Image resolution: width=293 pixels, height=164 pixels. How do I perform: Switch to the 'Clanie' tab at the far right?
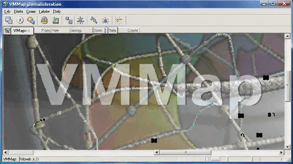click(133, 30)
